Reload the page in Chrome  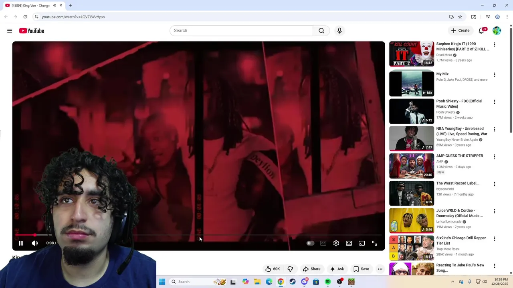coord(25,17)
